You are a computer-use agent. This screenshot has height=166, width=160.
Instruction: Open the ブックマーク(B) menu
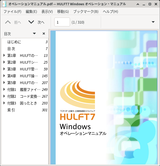tap(86, 12)
